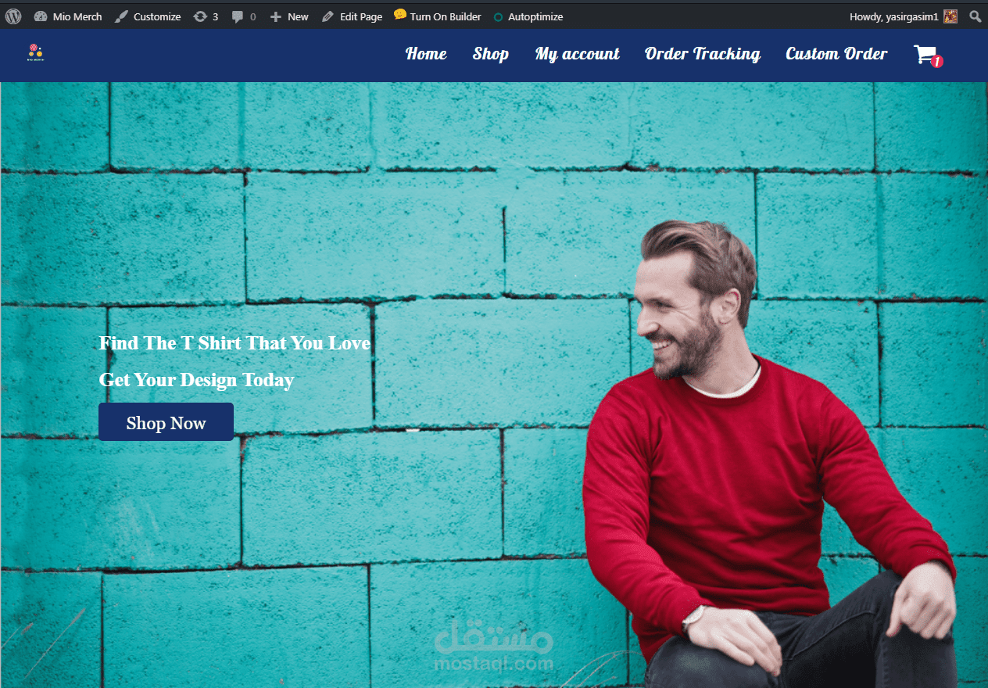Go to Home in navigation
This screenshot has width=988, height=688.
click(x=426, y=54)
